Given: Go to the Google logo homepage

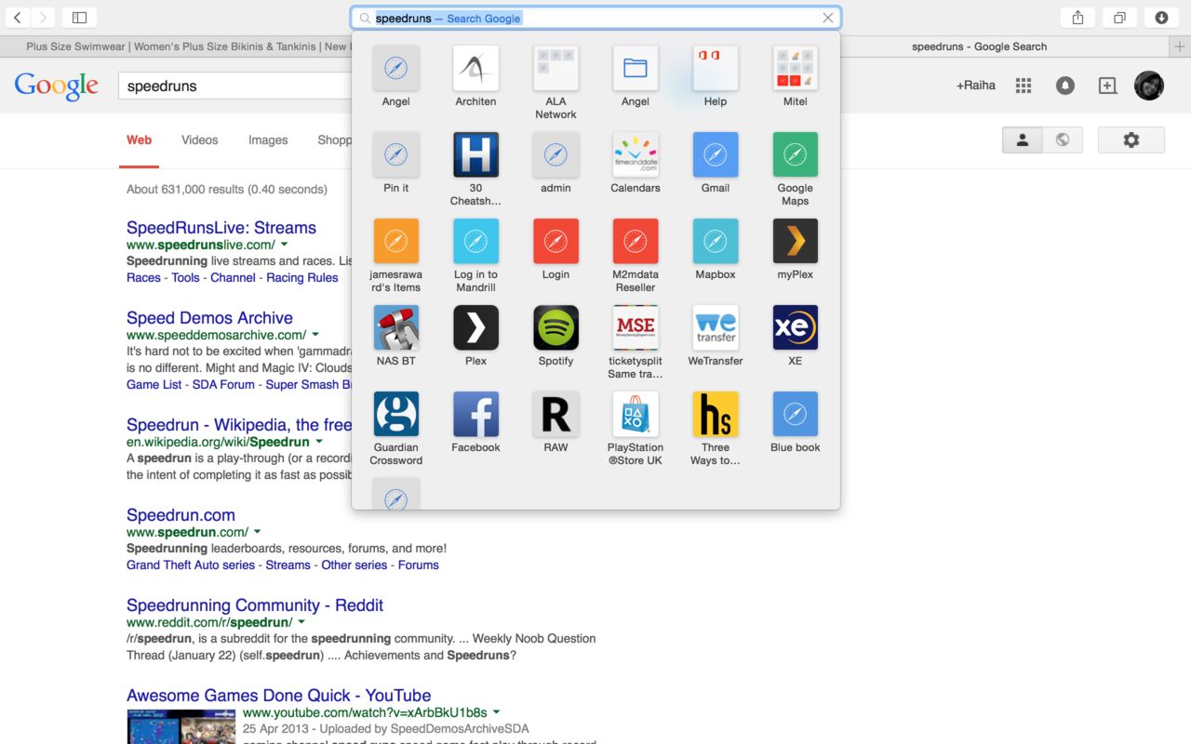Looking at the screenshot, I should (x=56, y=86).
